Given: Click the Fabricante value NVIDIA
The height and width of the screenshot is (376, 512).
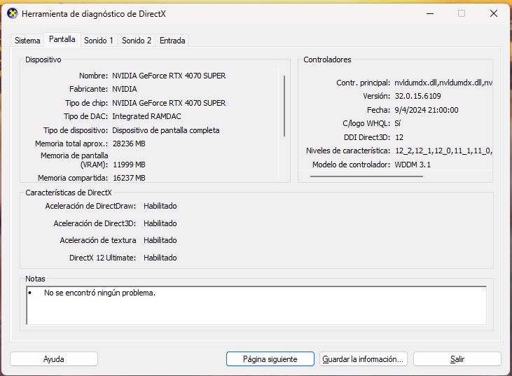Looking at the screenshot, I should [125, 89].
